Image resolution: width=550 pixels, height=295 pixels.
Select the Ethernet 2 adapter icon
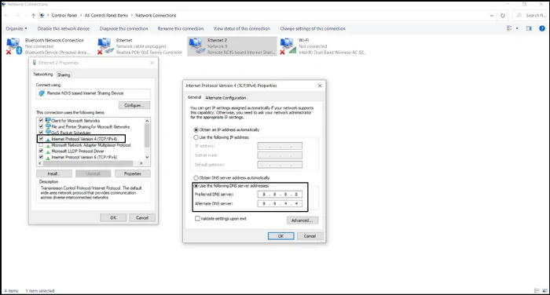pos(196,46)
